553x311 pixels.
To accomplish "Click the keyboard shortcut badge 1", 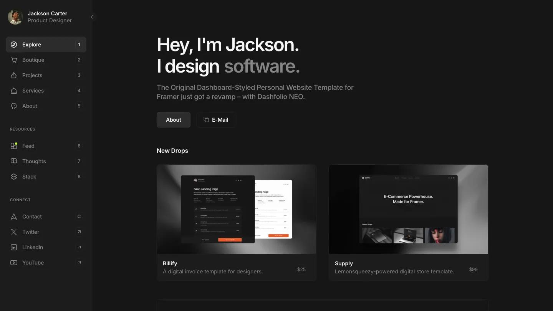I will coord(79,45).
